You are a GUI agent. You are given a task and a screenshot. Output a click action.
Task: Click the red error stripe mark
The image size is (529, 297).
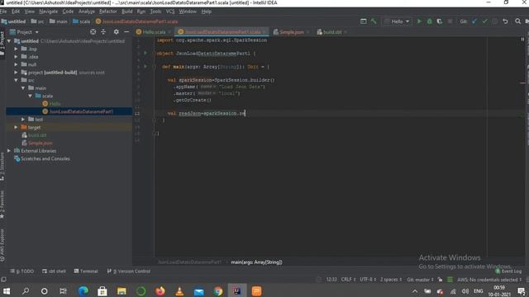click(x=522, y=82)
